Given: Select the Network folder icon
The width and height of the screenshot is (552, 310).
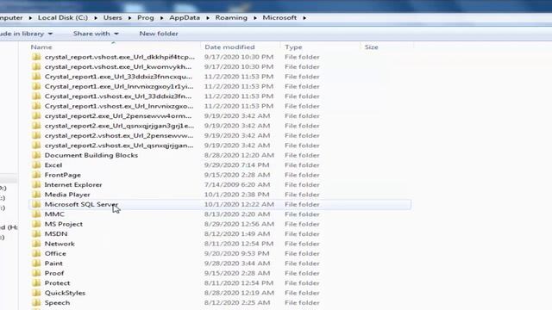Looking at the screenshot, I should pos(36,244).
